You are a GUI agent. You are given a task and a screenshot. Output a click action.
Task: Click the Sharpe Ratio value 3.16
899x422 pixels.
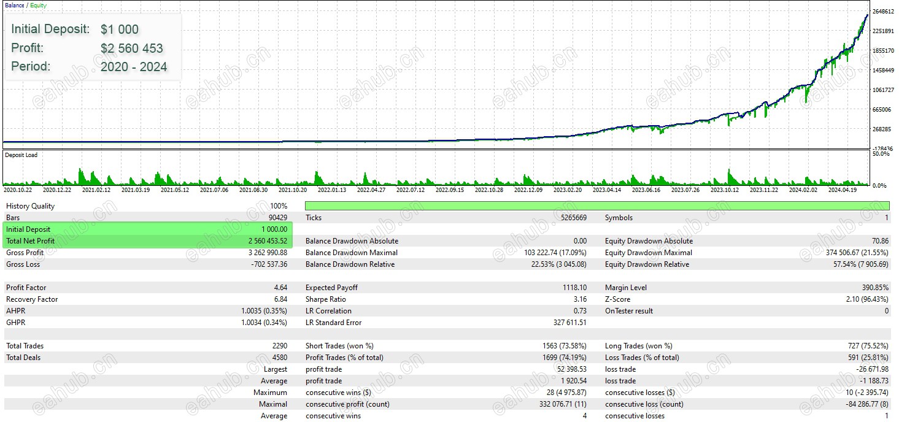(581, 299)
